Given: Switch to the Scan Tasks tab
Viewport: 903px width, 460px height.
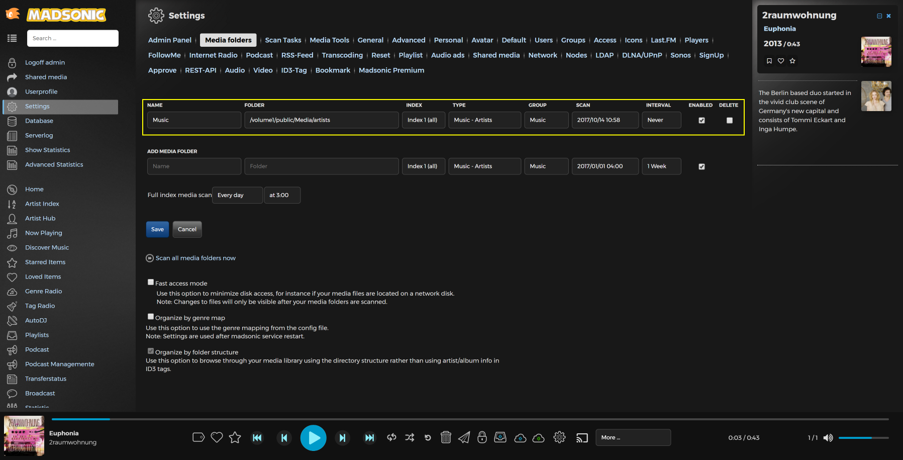Looking at the screenshot, I should pos(283,40).
